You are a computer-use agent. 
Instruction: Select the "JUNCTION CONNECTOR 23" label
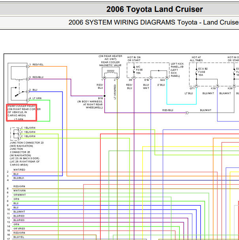tap(27, 143)
